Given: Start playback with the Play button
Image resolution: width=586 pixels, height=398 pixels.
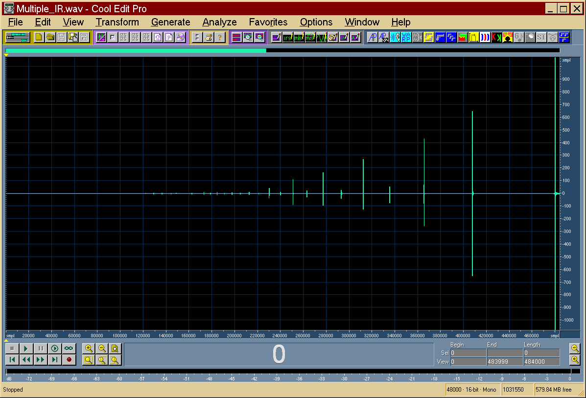Looking at the screenshot, I should pos(26,348).
